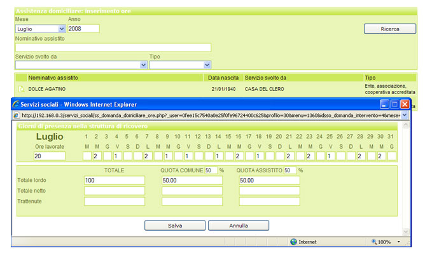This screenshot has width=425, height=253.
Task: Click the hours field for day 21
Action: coord(290,156)
